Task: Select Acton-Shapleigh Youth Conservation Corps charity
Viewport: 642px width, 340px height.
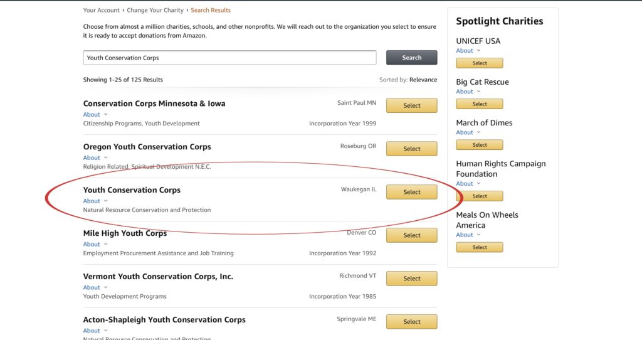Action: tap(411, 322)
